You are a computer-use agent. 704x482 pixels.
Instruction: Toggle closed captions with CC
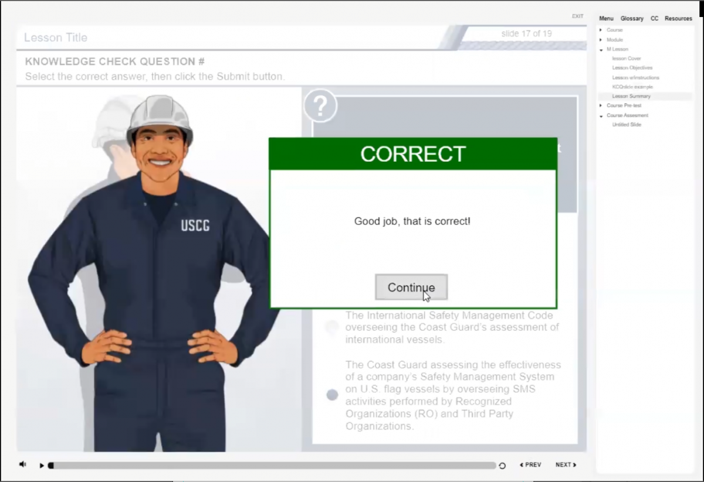654,19
